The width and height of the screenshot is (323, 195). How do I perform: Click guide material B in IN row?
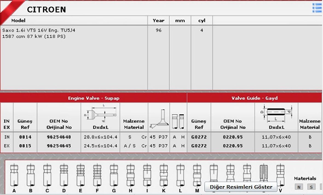pyautogui.click(x=310, y=137)
